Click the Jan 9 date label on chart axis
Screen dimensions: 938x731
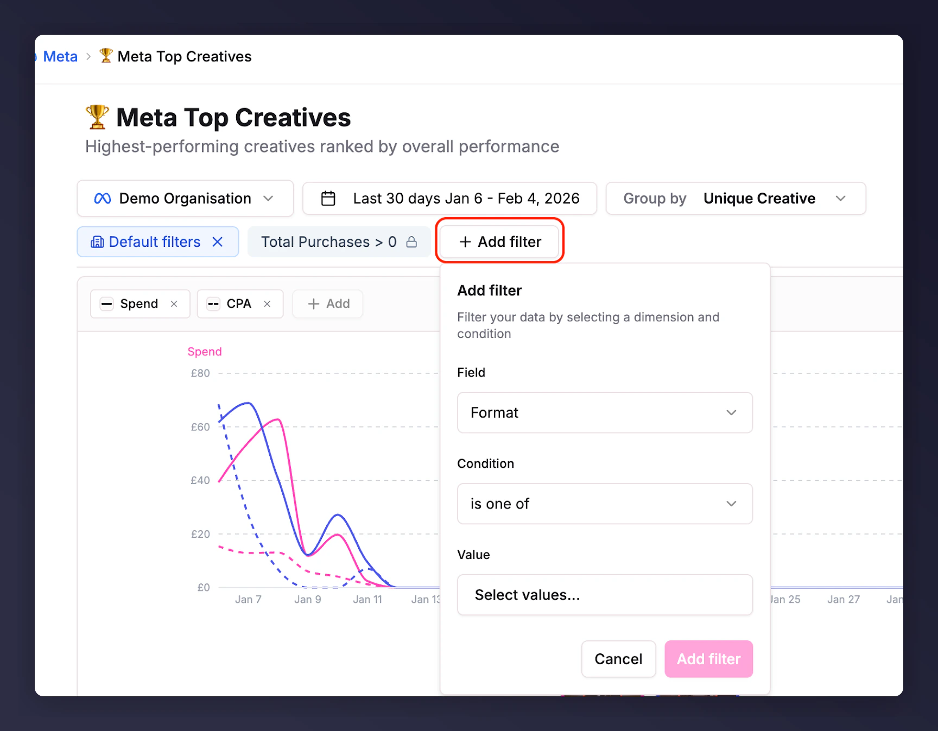[x=308, y=600]
